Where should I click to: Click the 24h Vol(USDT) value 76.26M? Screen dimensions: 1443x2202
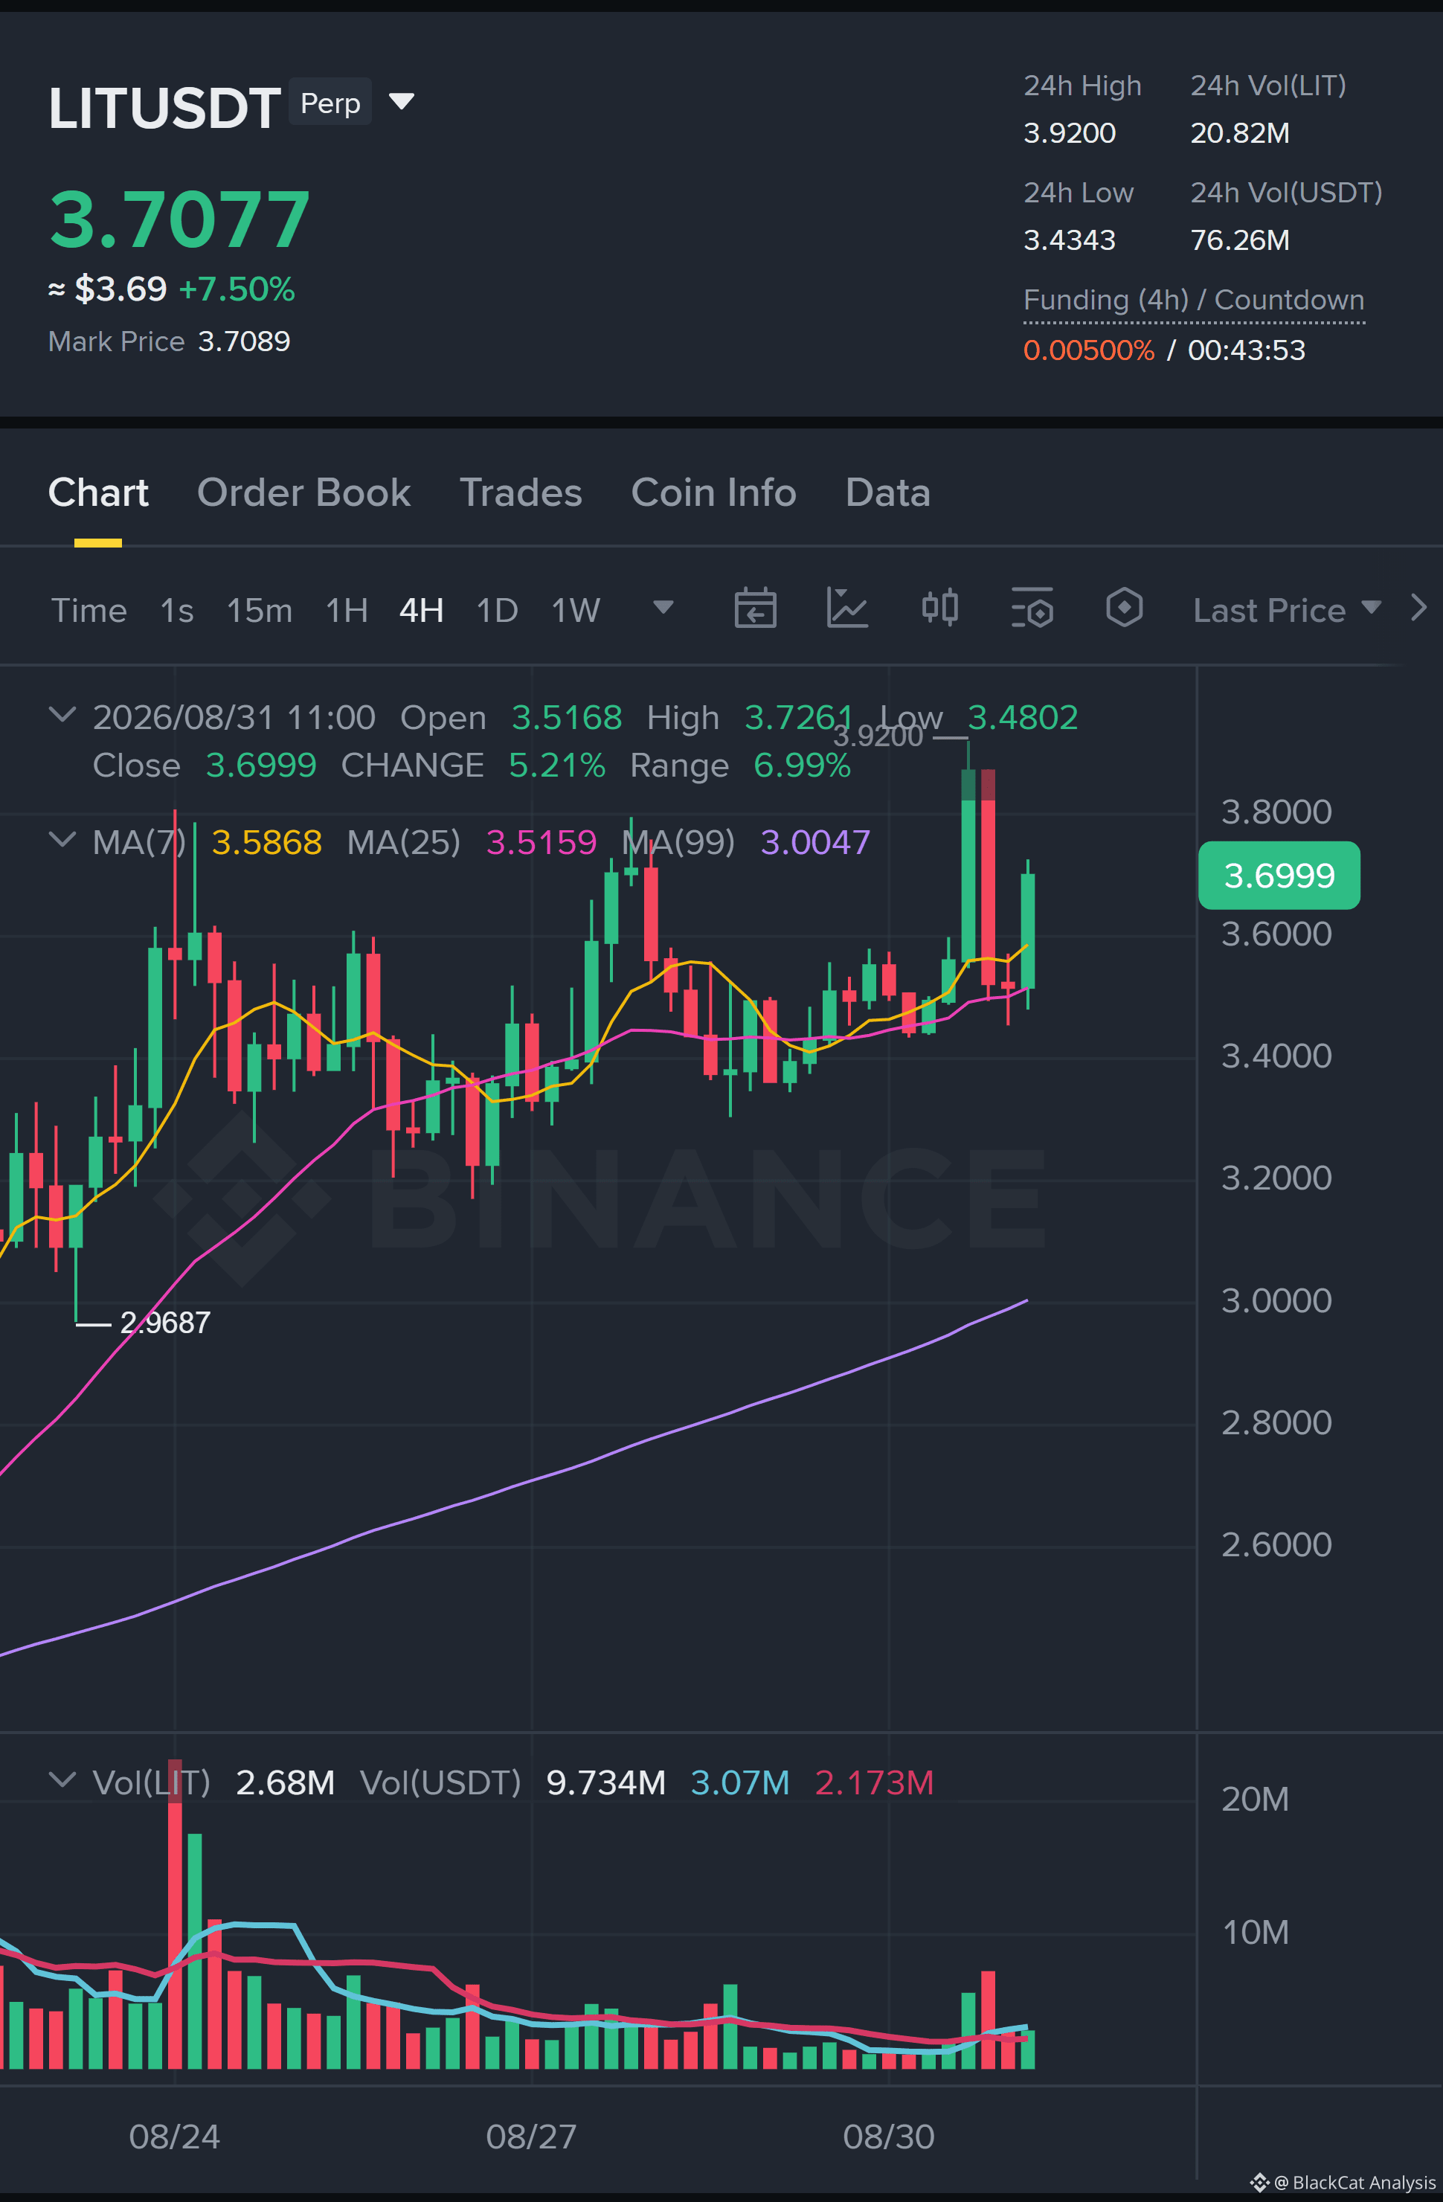pyautogui.click(x=1239, y=240)
